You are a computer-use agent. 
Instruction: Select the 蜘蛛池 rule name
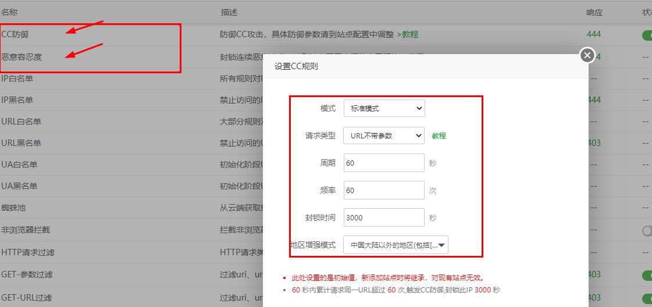pos(13,208)
